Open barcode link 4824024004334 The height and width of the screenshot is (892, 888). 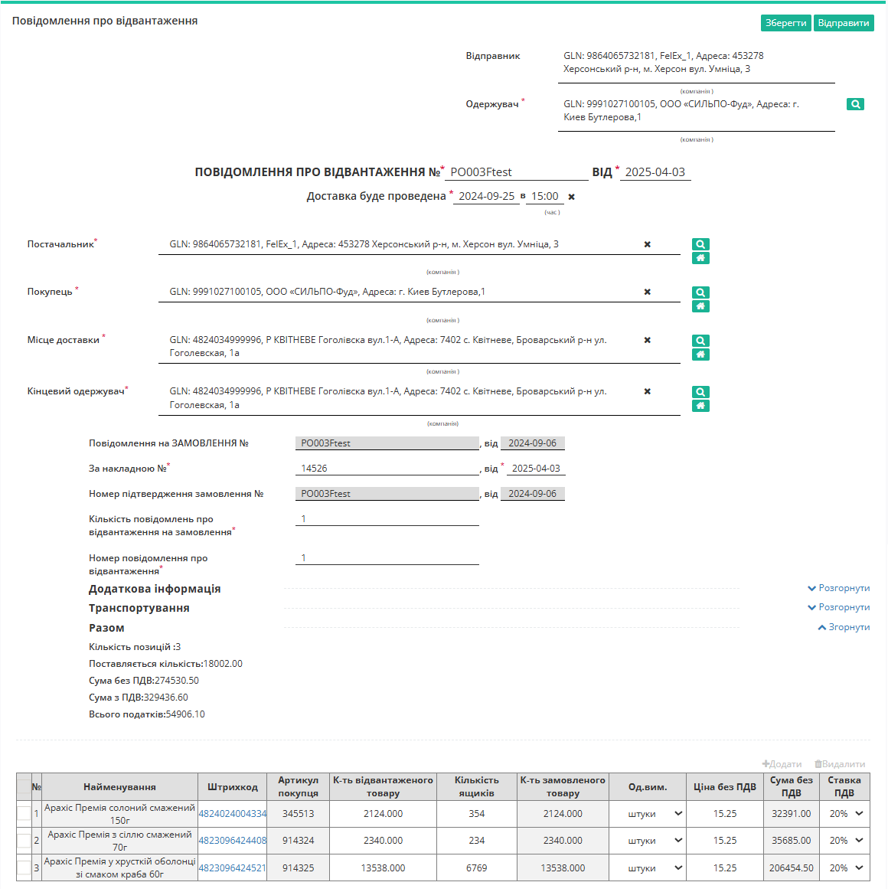(232, 813)
